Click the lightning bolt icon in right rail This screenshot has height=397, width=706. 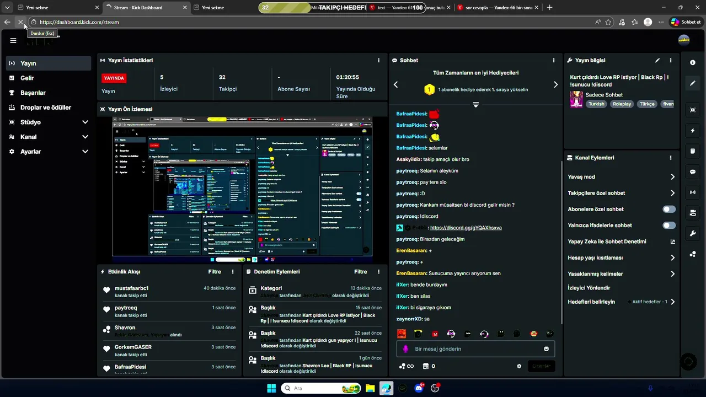point(693,131)
